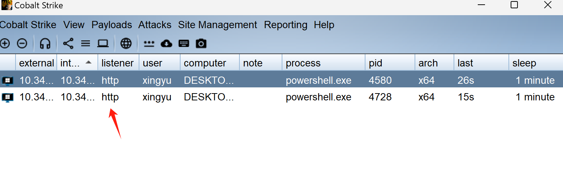Screen dimensions: 563x178
Task: Sort by the pid column header
Action: (x=390, y=63)
